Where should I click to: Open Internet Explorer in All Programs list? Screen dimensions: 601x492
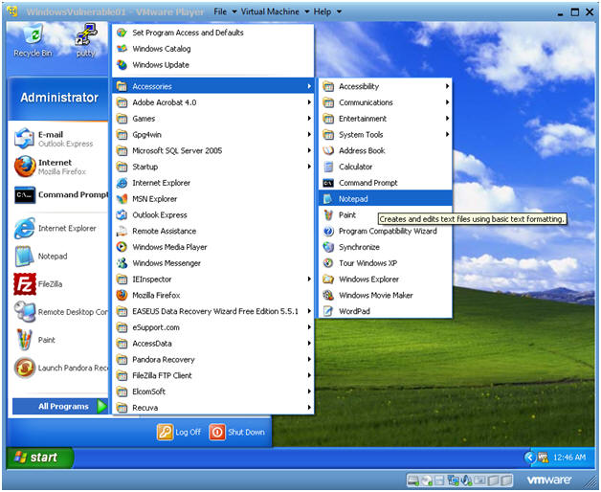[213, 183]
